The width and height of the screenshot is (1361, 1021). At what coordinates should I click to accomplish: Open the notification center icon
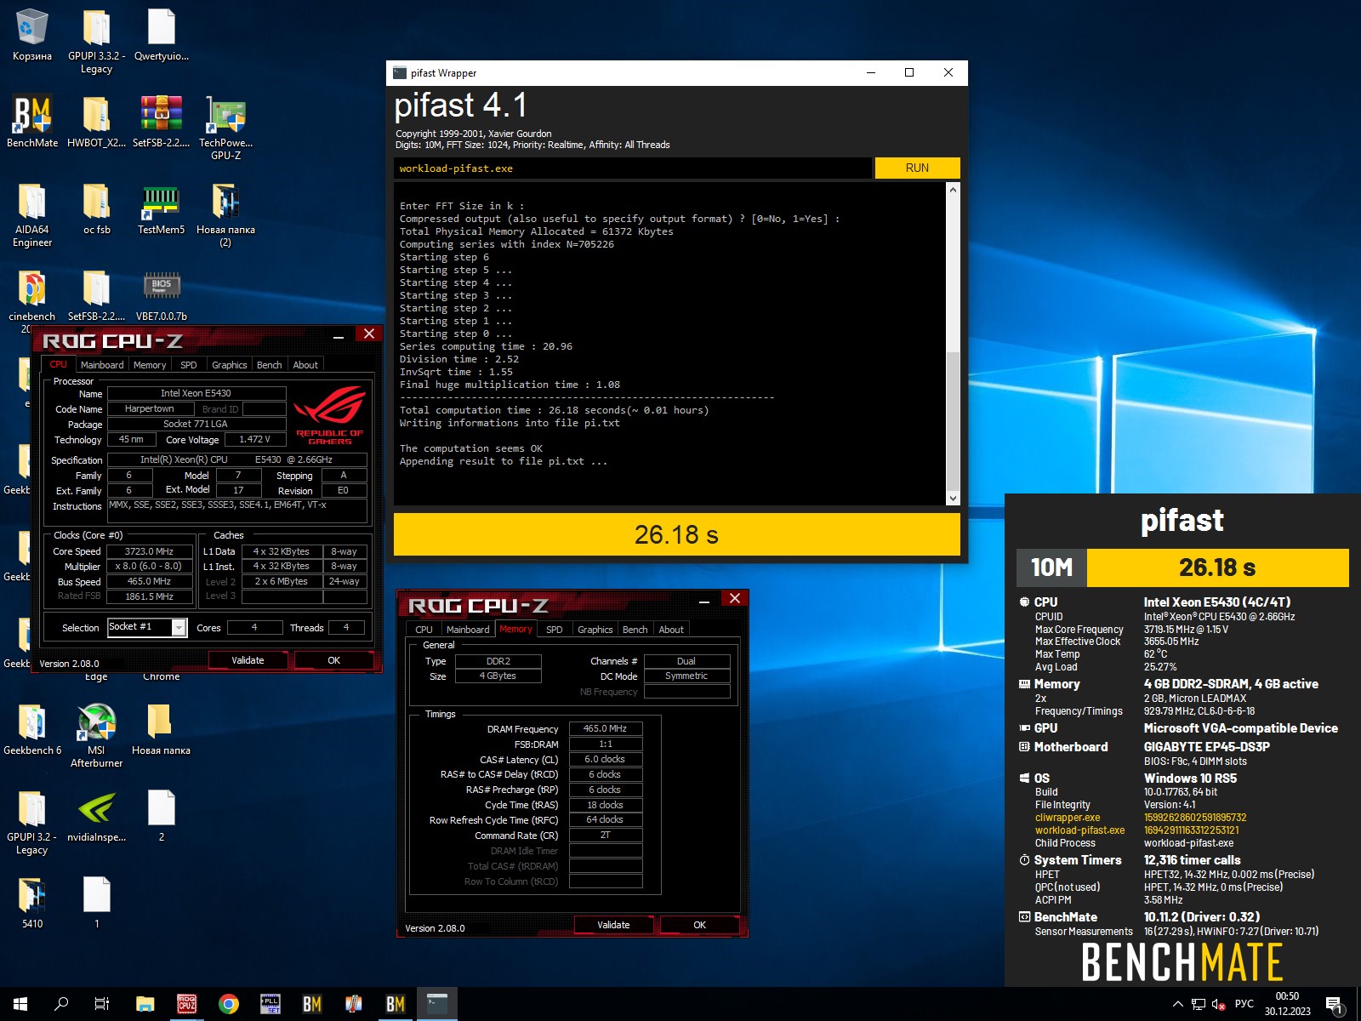click(x=1335, y=1005)
